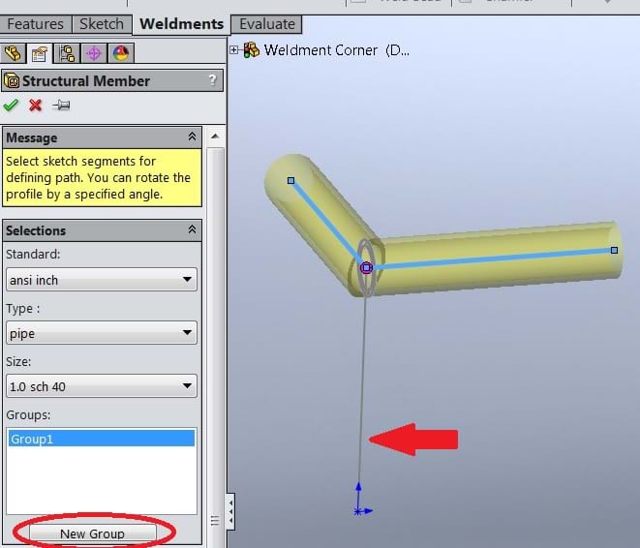Click the New Group button
The image size is (640, 548).
(x=92, y=533)
